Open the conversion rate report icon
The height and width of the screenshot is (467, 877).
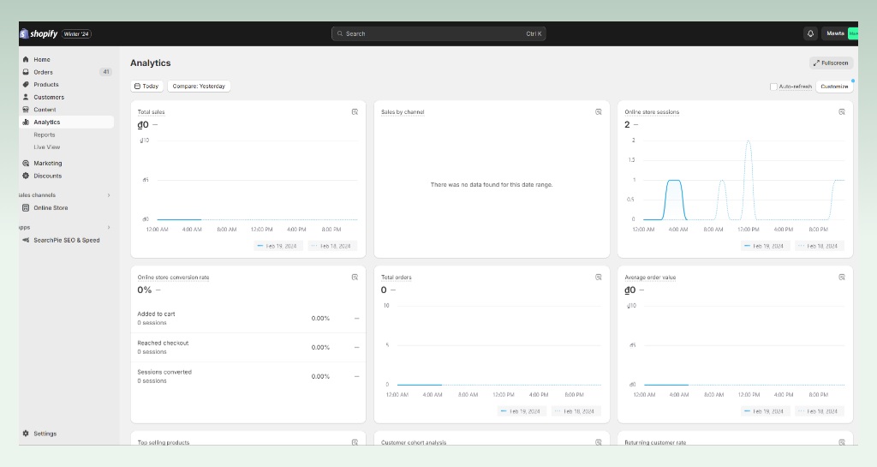[x=355, y=278]
